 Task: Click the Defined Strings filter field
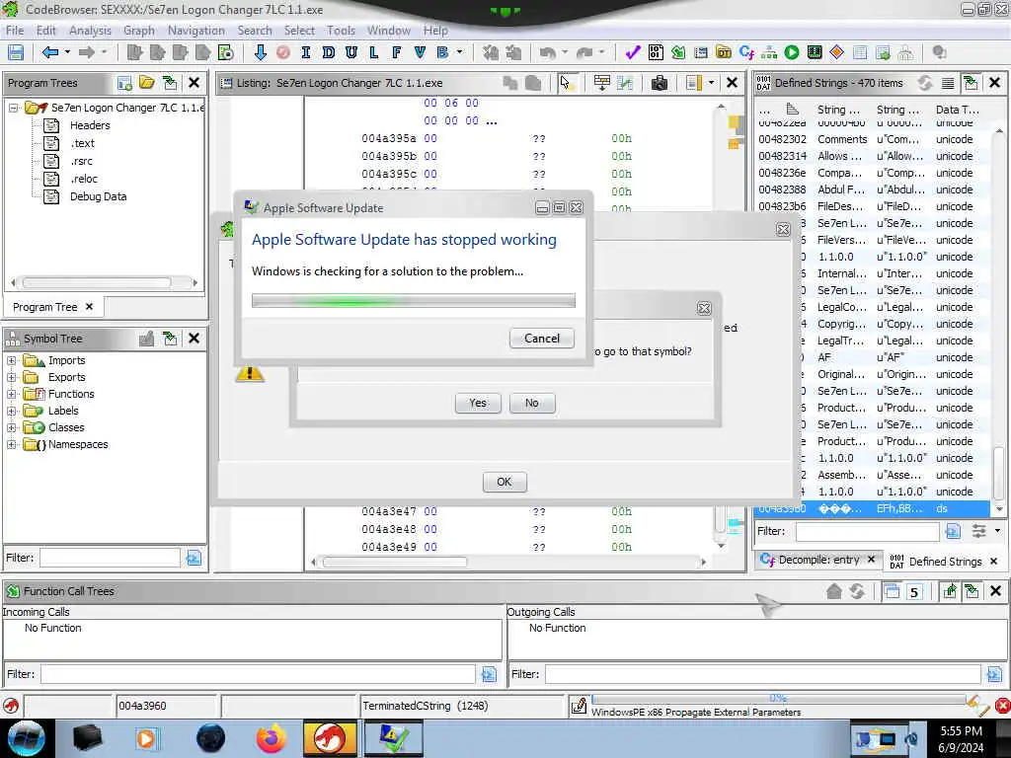click(x=867, y=532)
